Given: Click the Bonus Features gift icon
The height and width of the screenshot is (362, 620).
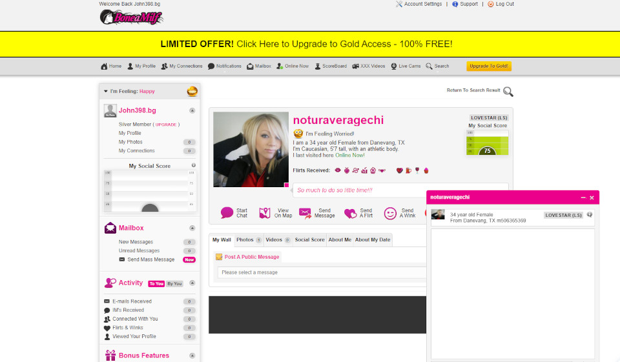Looking at the screenshot, I should point(110,356).
